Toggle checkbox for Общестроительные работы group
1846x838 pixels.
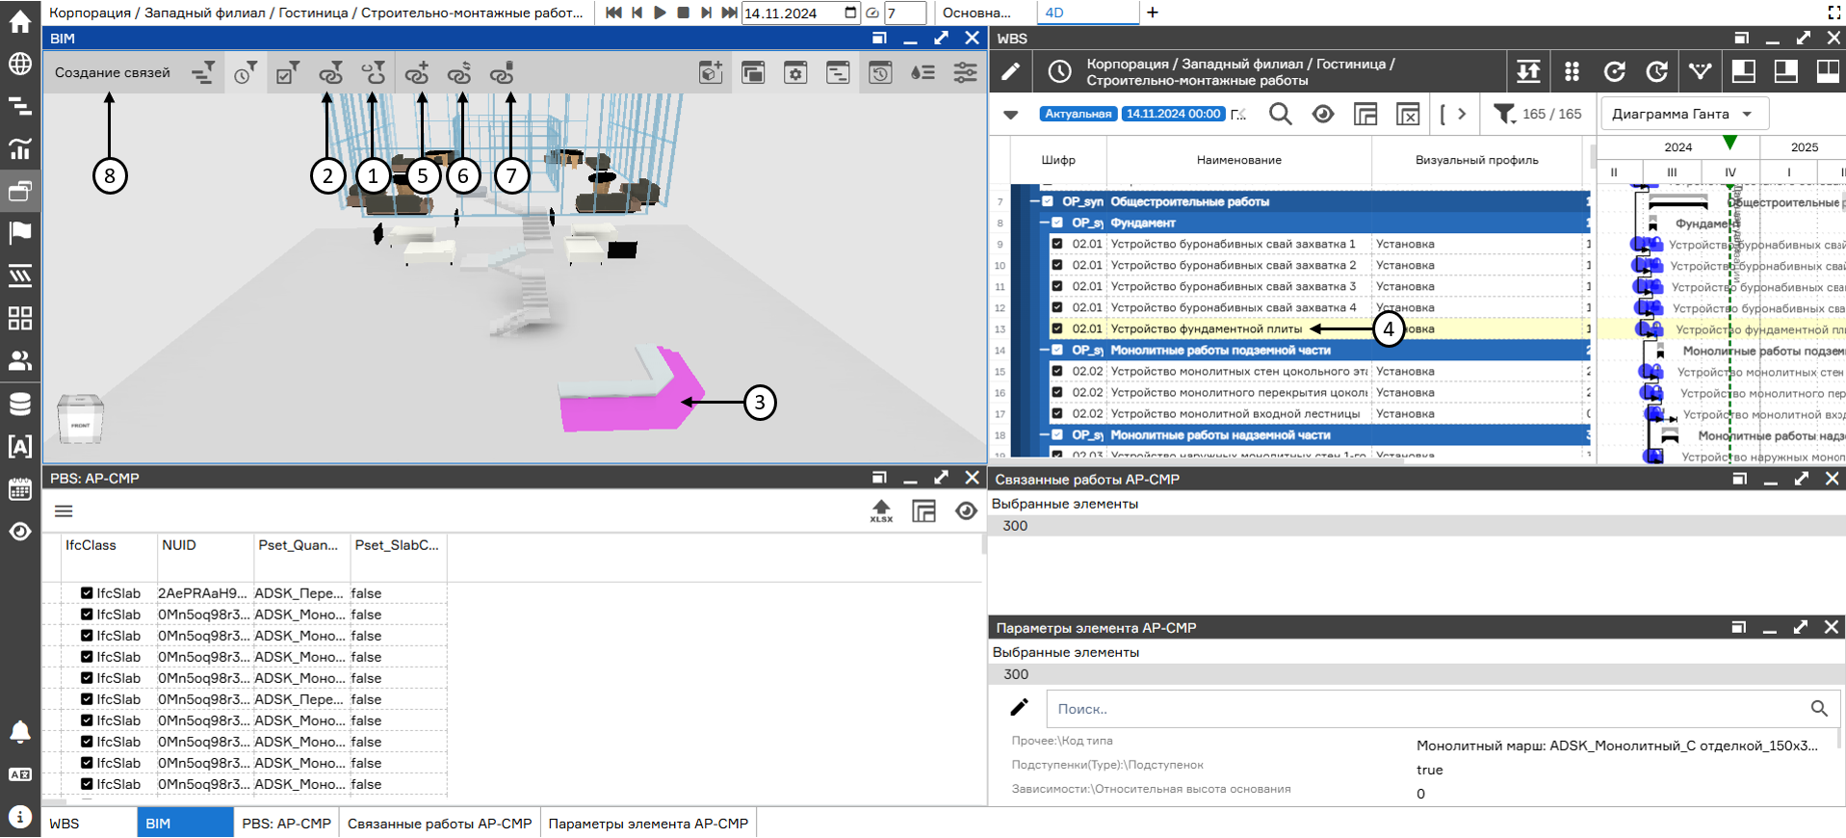tap(1048, 202)
